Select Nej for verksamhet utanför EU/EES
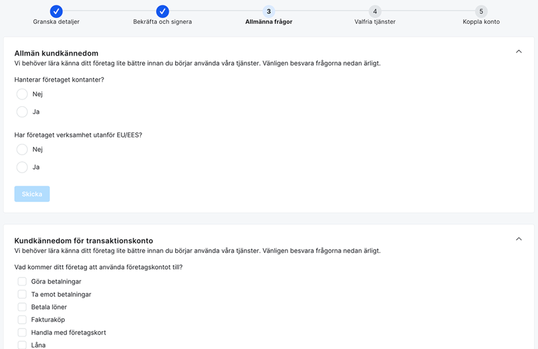 pyautogui.click(x=23, y=150)
